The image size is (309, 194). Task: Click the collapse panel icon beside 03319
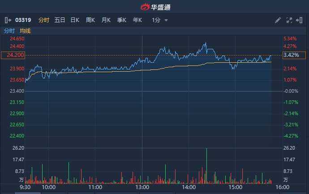coord(8,20)
